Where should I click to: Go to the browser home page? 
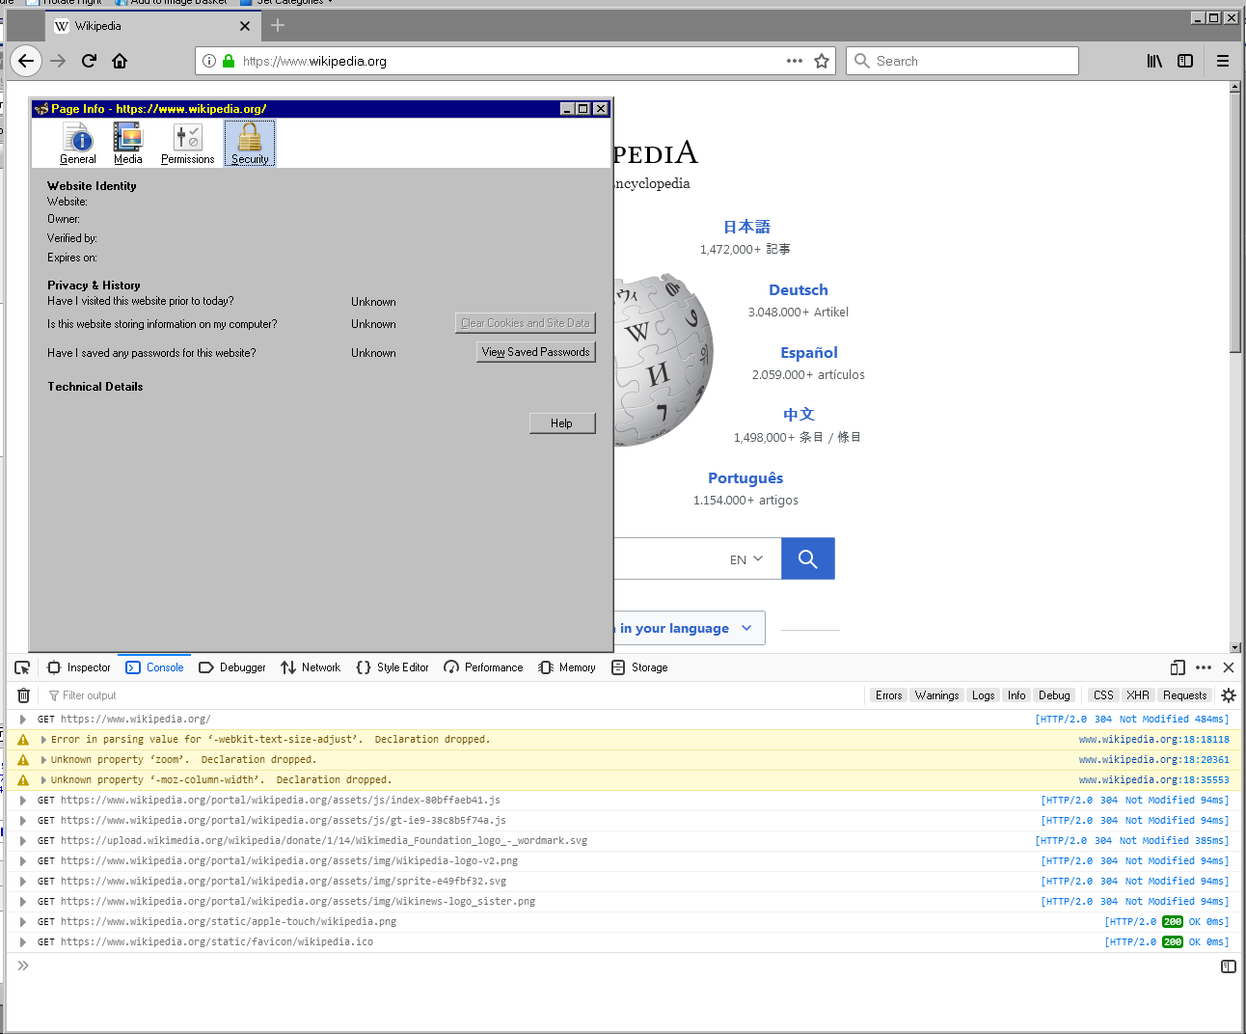120,61
